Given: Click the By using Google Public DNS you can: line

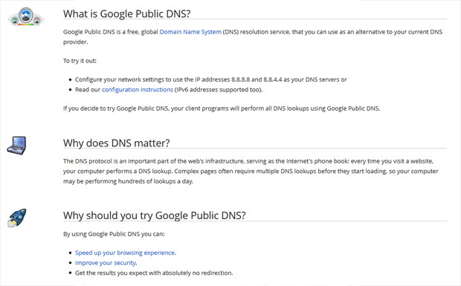Looking at the screenshot, I should 114,234.
